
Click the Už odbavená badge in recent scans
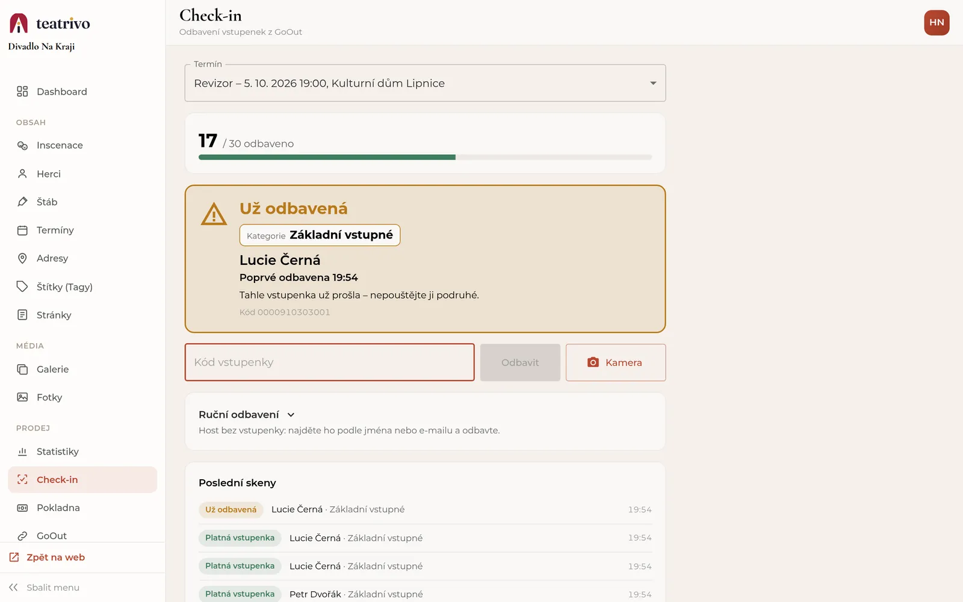231,510
